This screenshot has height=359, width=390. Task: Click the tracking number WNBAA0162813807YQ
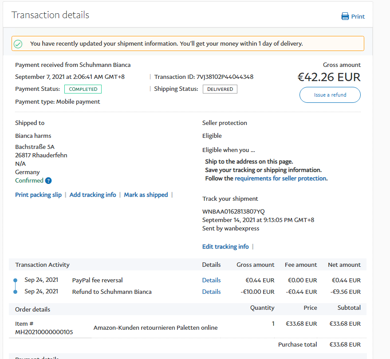coord(233,211)
